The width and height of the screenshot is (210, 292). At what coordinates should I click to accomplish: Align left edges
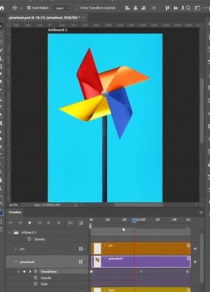pyautogui.click(x=127, y=8)
